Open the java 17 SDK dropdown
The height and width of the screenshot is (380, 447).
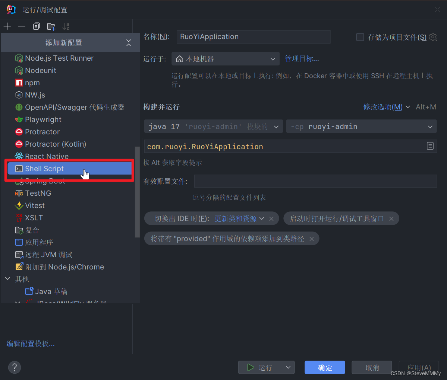pos(214,127)
